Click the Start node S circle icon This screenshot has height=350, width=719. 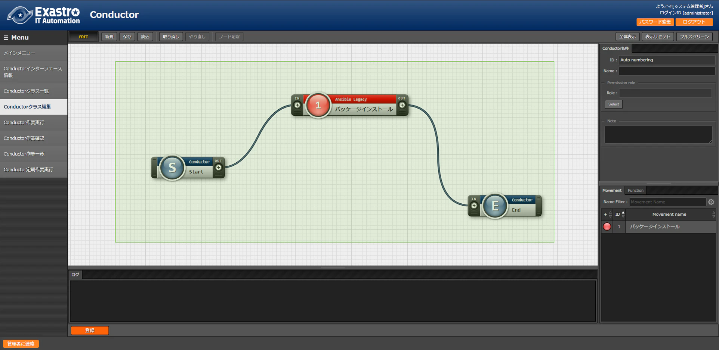pyautogui.click(x=172, y=168)
